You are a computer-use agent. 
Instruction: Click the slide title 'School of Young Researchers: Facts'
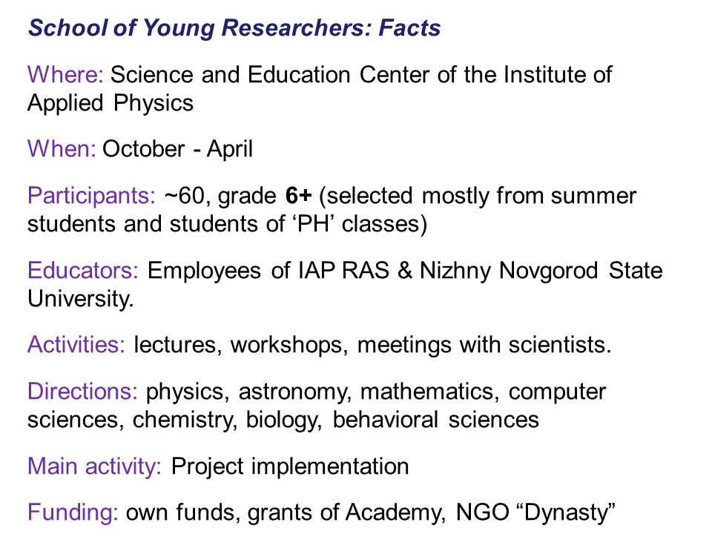coord(234,28)
